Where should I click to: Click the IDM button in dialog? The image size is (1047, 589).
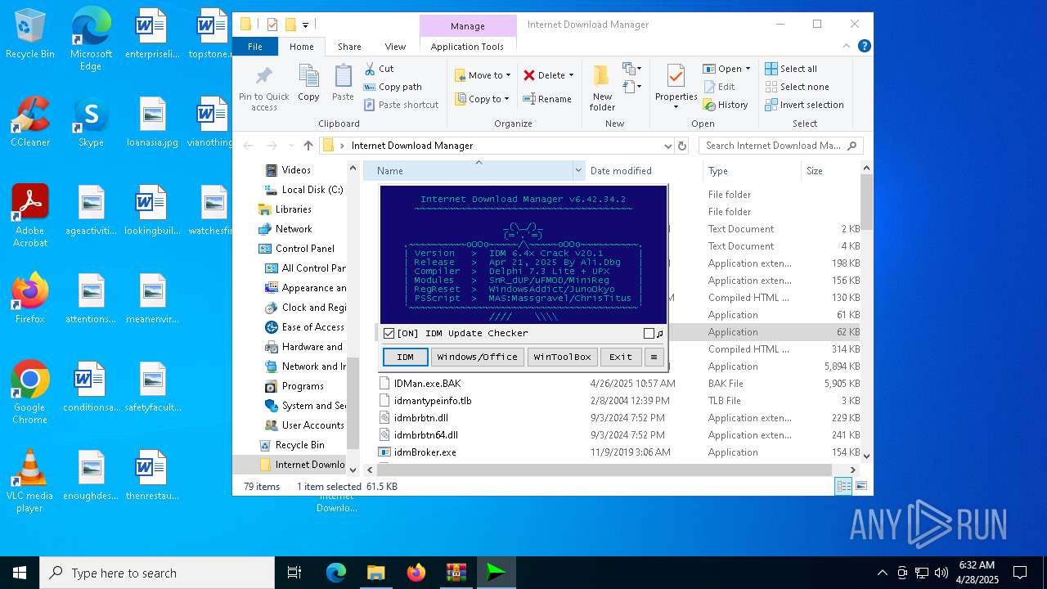(x=405, y=357)
